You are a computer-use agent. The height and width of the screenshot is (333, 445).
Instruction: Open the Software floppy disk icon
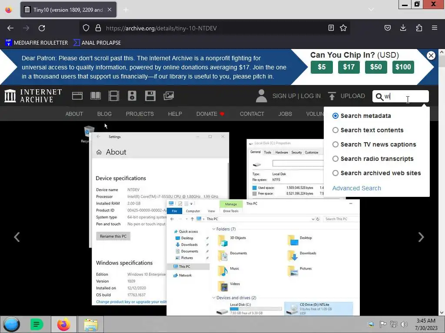(150, 96)
